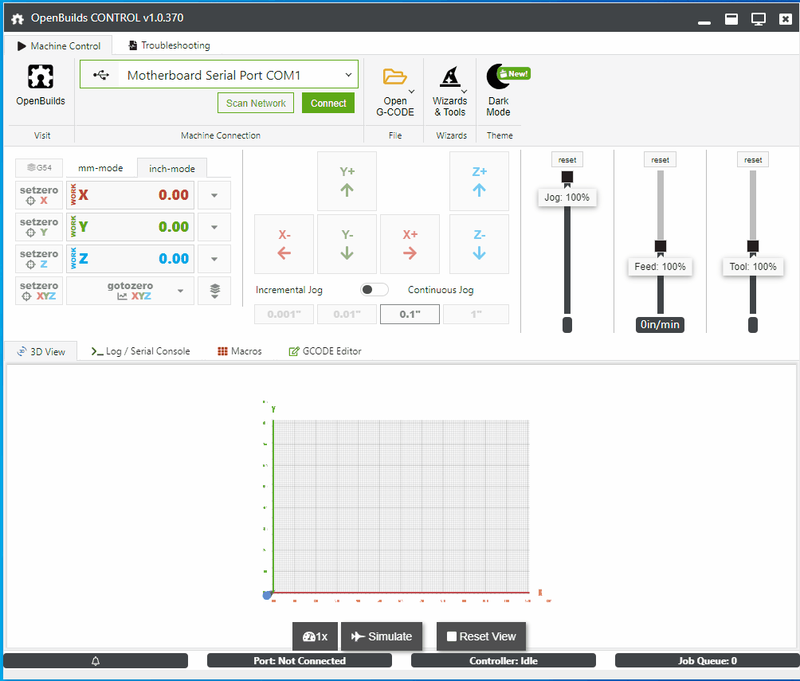Click the notification bell in status bar

pyautogui.click(x=96, y=660)
